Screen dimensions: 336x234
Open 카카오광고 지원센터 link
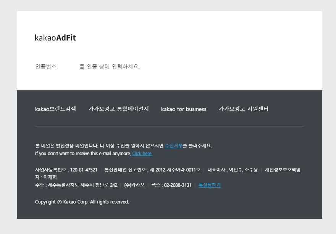244,109
